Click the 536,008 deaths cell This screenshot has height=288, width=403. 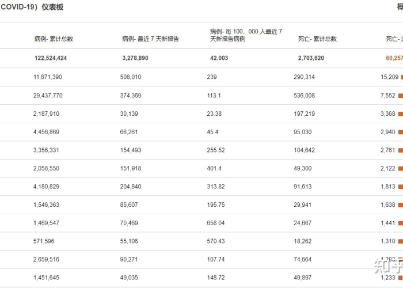[x=304, y=96]
